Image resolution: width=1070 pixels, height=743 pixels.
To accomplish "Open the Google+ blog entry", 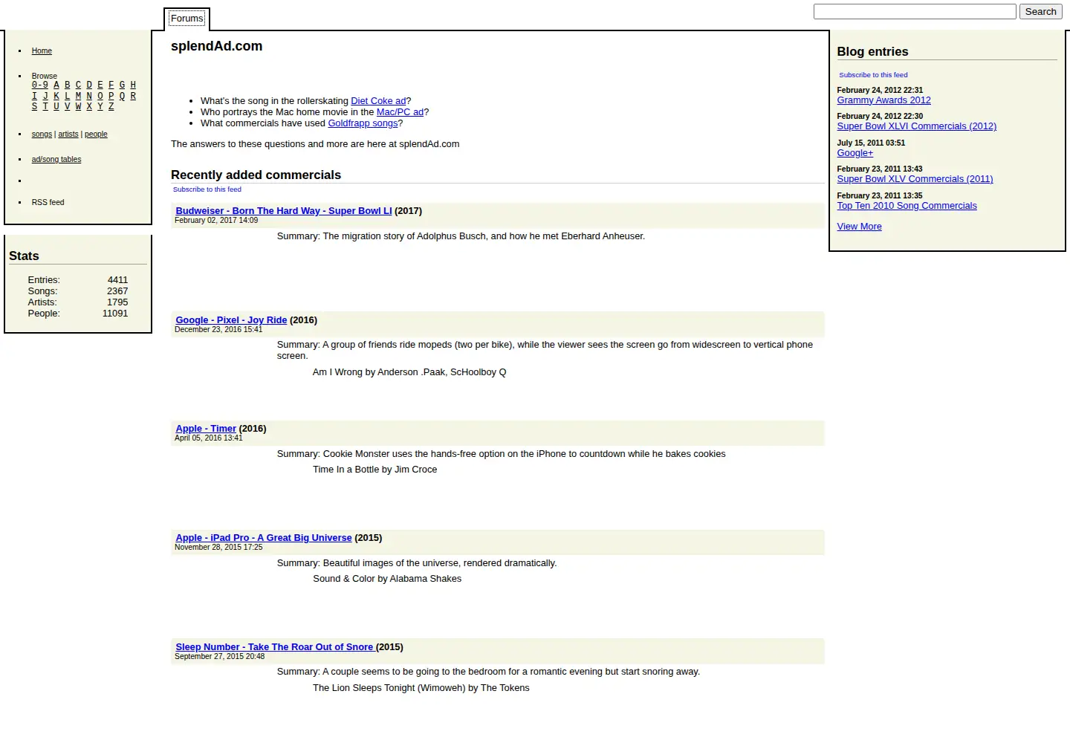I will click(x=855, y=153).
